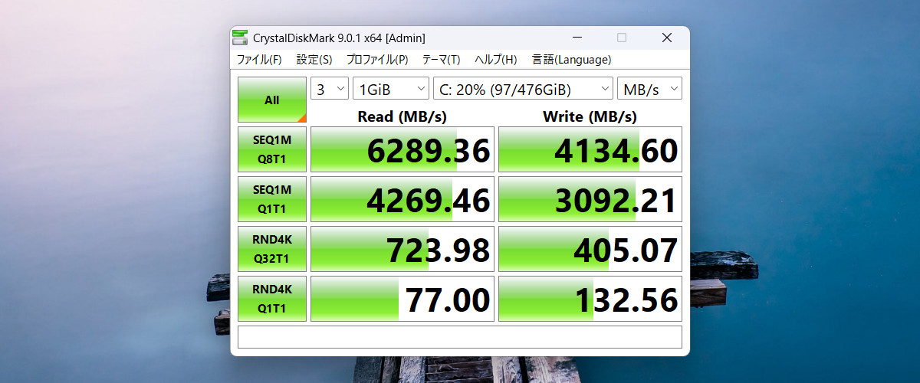Open the 言語(Language) menu
Viewport: 920px width, 383px height.
(571, 60)
